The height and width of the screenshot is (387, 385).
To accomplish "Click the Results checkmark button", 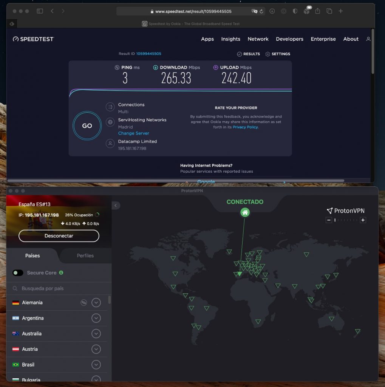I will tap(248, 54).
